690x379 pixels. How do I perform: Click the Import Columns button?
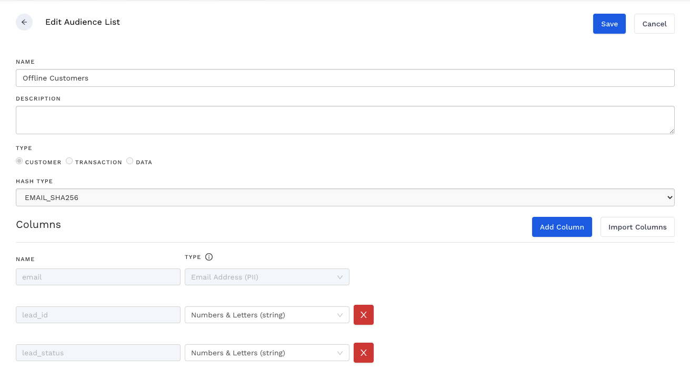tap(637, 227)
